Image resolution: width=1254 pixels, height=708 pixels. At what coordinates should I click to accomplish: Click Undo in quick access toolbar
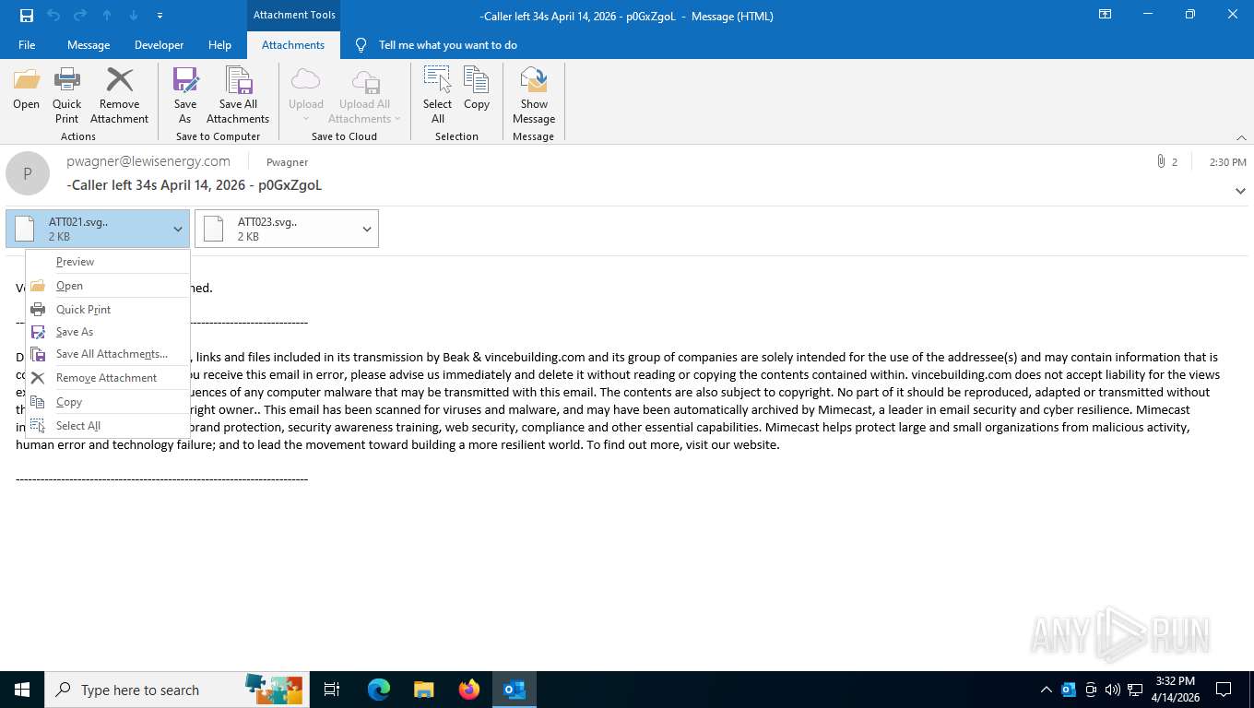click(53, 16)
